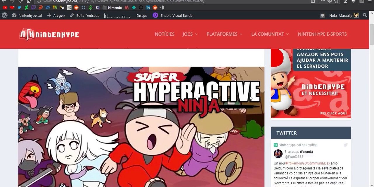The width and height of the screenshot is (374, 187).
Task: Toggle the bookmark star in the address bar
Action: pyautogui.click(x=336, y=1)
